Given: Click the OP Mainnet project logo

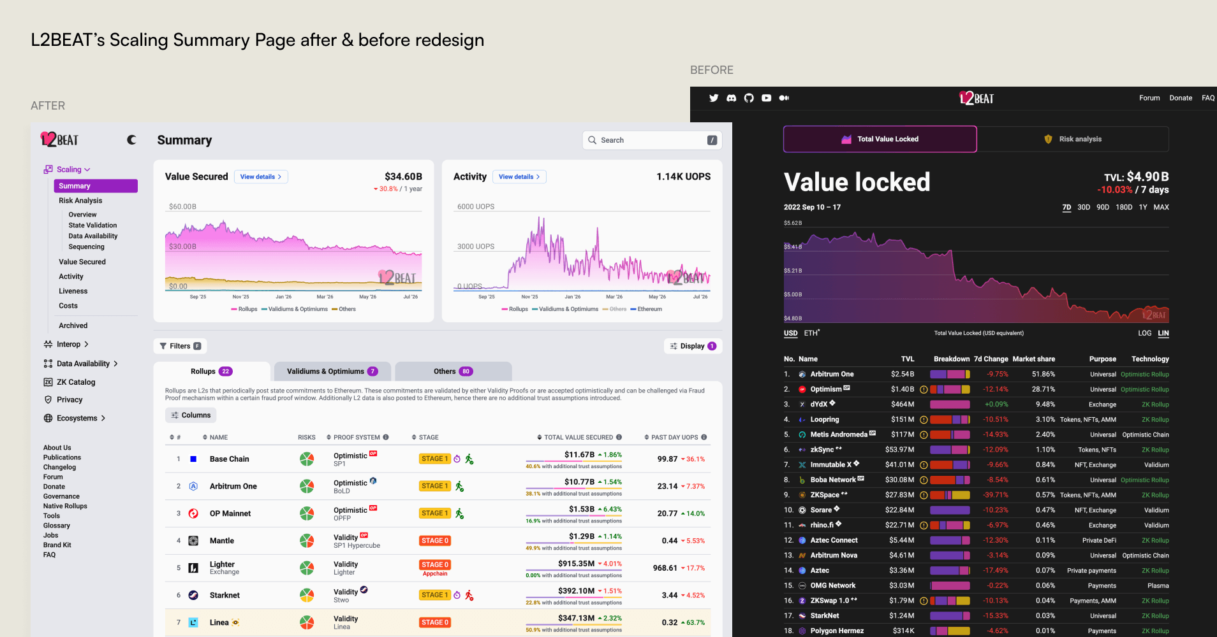Looking at the screenshot, I should (193, 513).
